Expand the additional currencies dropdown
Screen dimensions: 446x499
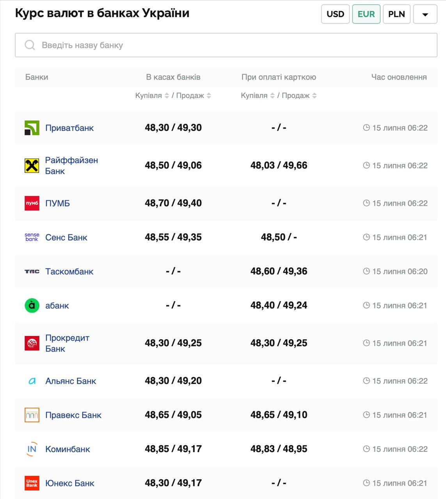pyautogui.click(x=425, y=14)
